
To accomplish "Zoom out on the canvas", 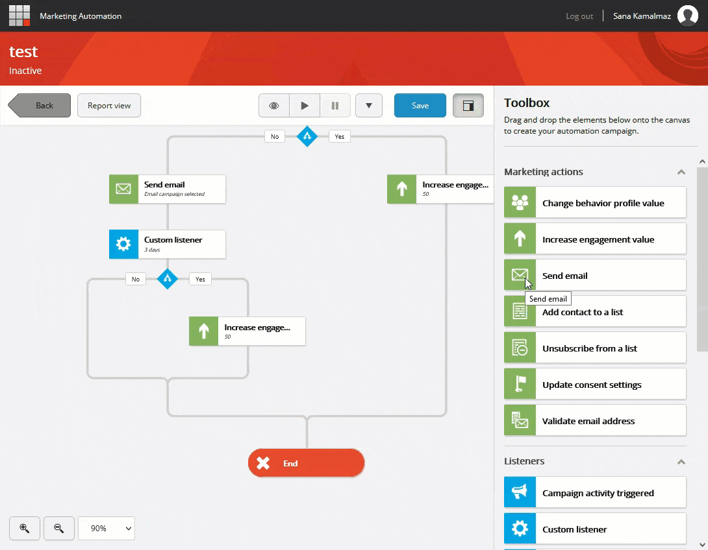I will (x=59, y=529).
